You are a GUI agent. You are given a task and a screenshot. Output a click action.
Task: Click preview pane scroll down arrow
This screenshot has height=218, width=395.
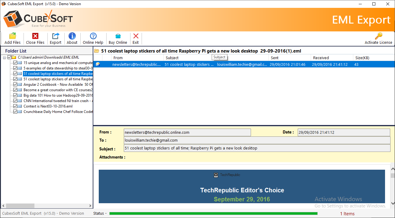point(393,204)
